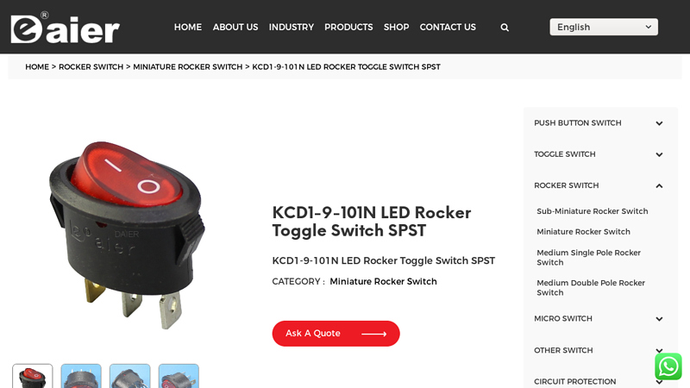Click the search magnifier icon
Image resolution: width=690 pixels, height=388 pixels.
505,28
